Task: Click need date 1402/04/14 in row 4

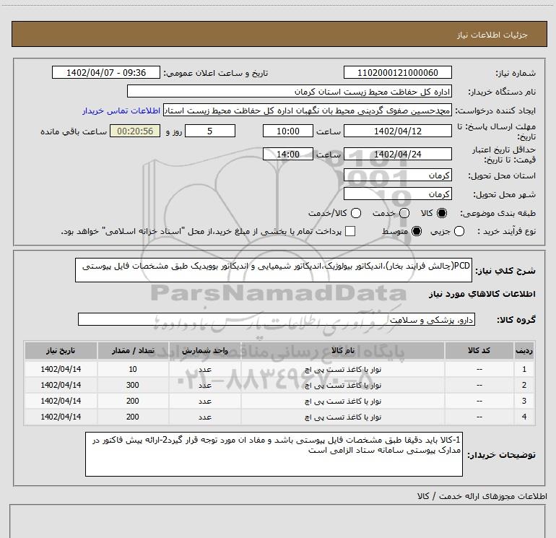Action: 61,417
